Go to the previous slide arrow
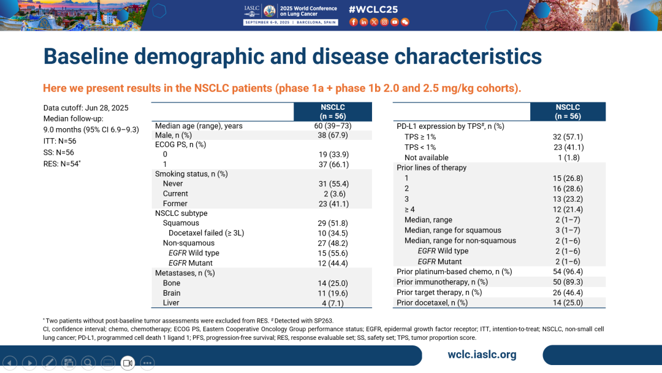 point(10,363)
